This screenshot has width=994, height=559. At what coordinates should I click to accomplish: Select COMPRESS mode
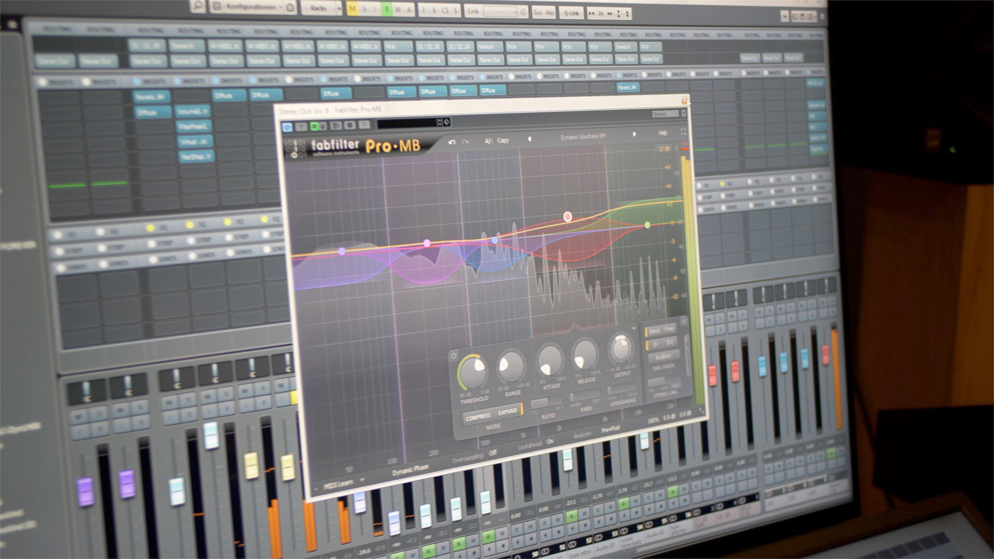point(478,417)
